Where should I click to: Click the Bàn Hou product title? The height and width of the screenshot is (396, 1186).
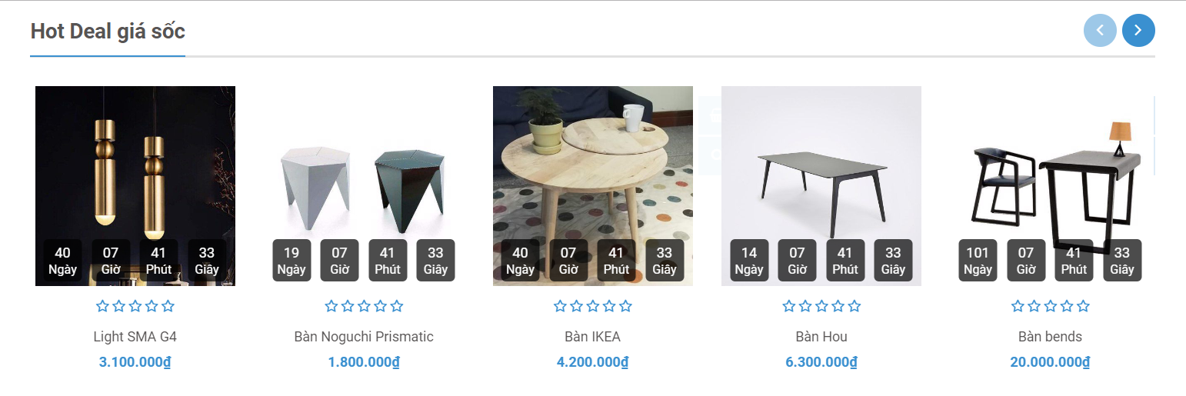821,337
